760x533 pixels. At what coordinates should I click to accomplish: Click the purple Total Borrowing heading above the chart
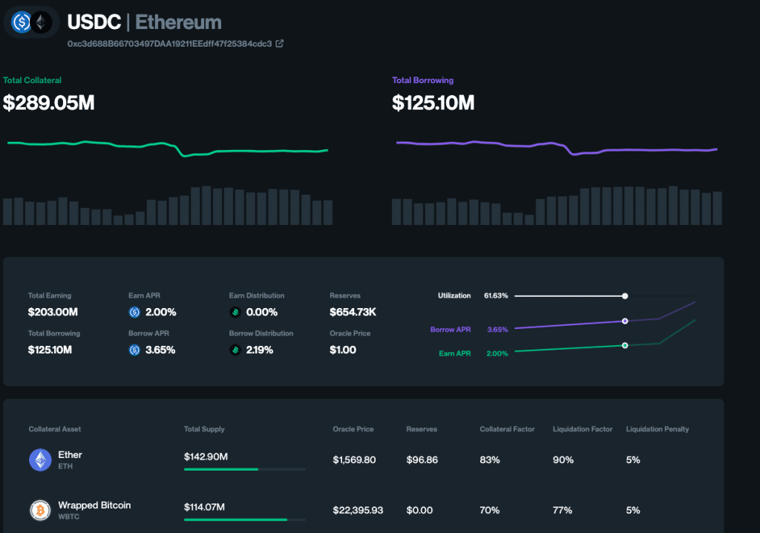pos(422,80)
